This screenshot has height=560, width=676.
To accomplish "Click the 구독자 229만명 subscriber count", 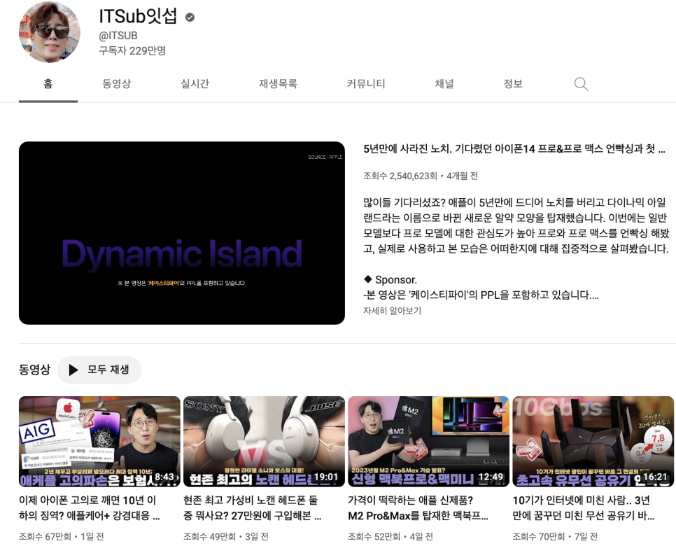I will [132, 51].
